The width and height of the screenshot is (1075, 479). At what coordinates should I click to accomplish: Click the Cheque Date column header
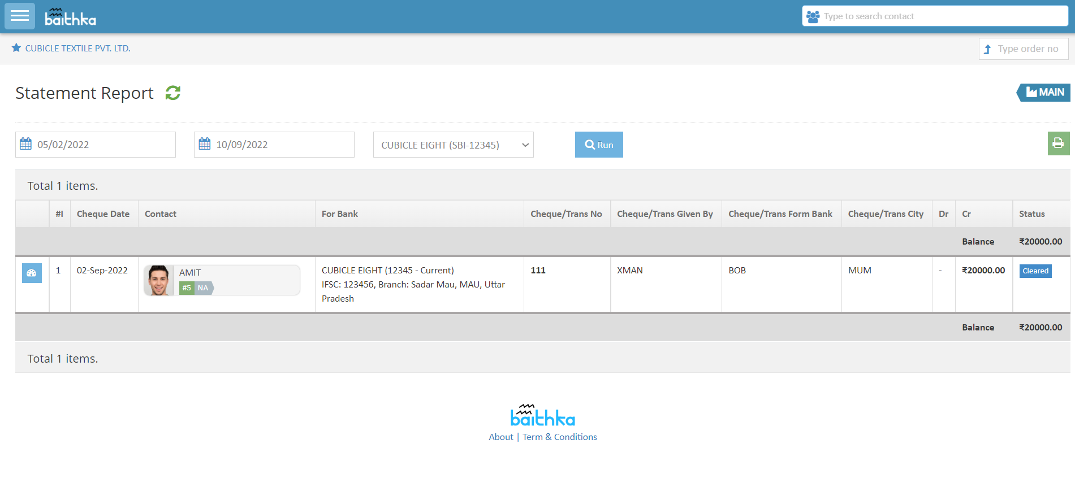pos(103,214)
